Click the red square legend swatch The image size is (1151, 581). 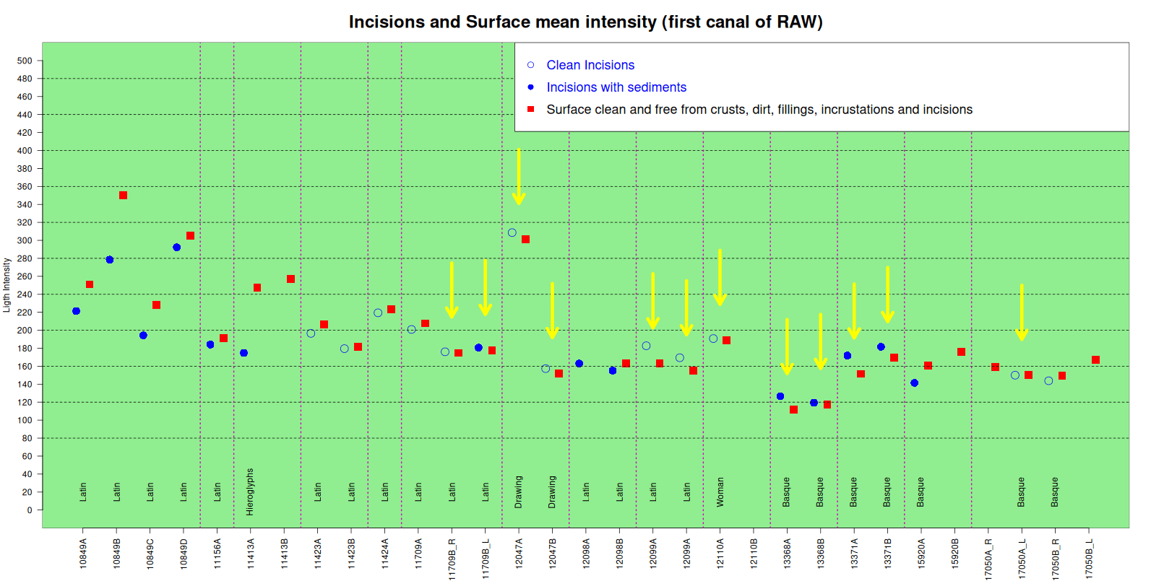click(530, 110)
